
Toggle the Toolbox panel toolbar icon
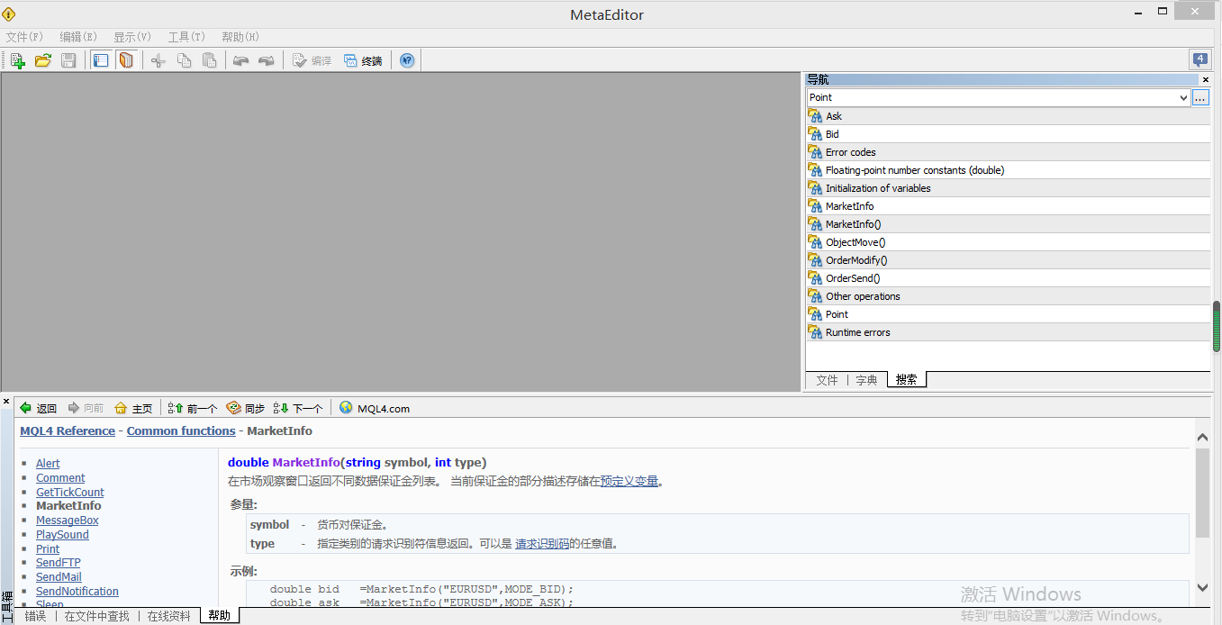click(x=126, y=60)
